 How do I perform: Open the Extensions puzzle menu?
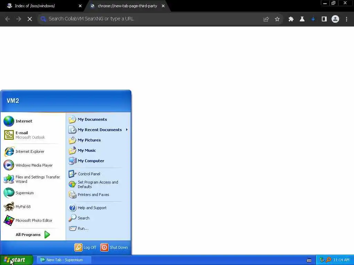tap(291, 19)
